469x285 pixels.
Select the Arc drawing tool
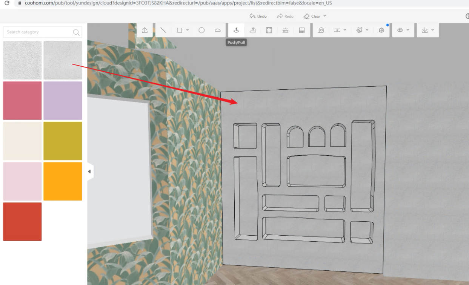pos(218,31)
